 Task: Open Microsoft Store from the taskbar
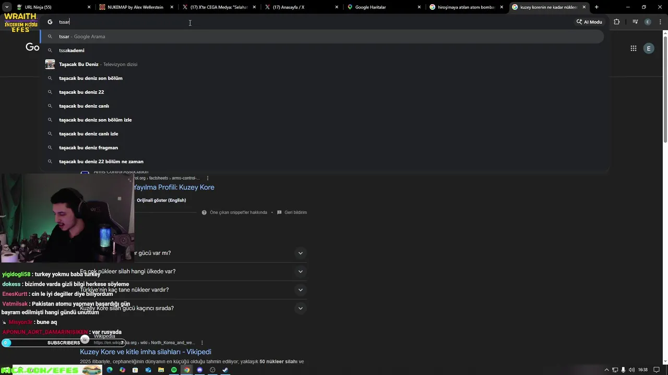click(135, 370)
